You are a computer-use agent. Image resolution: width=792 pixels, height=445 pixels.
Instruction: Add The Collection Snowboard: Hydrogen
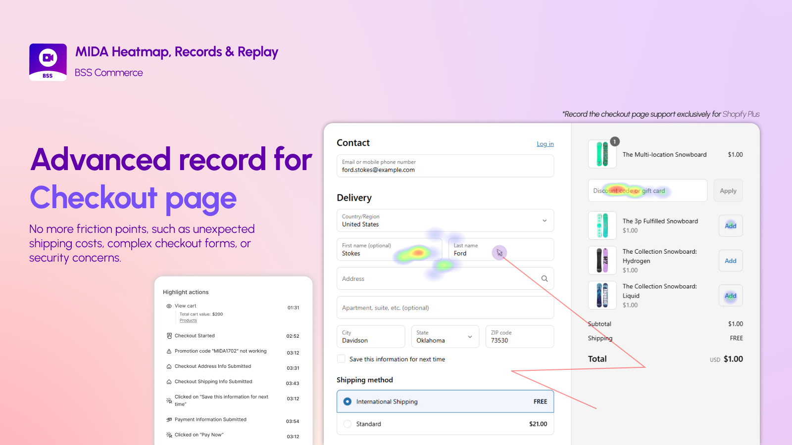point(731,261)
